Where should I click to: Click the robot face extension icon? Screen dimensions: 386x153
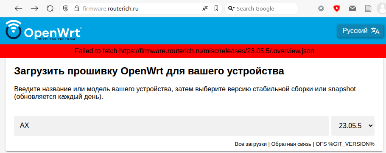(x=321, y=8)
